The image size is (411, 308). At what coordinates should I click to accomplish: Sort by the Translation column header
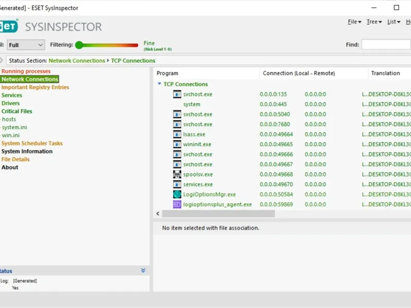pos(390,73)
